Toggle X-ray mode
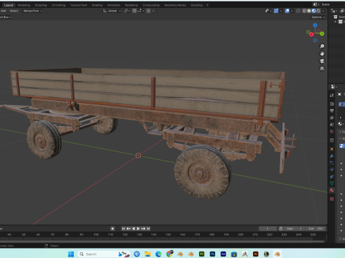Screen dimensions: 345x258 [x=298, y=11]
